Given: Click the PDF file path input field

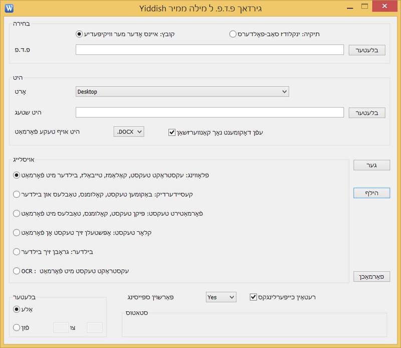Looking at the screenshot, I should (x=210, y=50).
